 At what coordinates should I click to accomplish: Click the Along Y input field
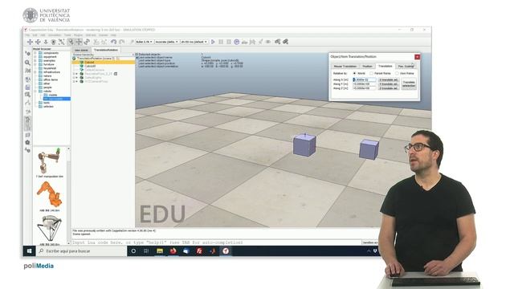364,83
